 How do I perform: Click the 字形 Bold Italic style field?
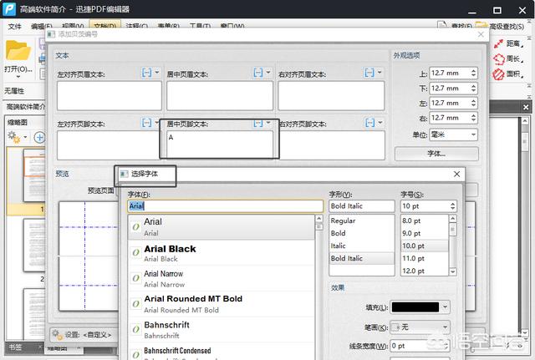[x=362, y=206]
